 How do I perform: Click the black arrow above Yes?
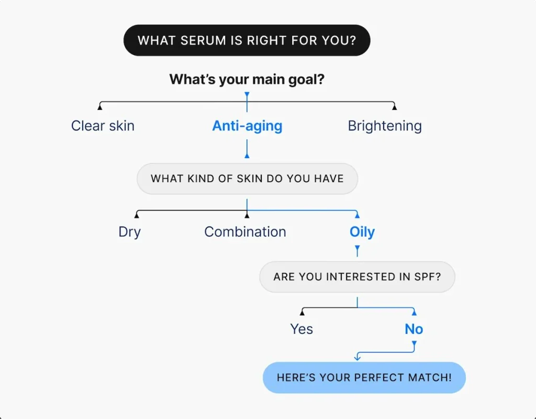302,313
